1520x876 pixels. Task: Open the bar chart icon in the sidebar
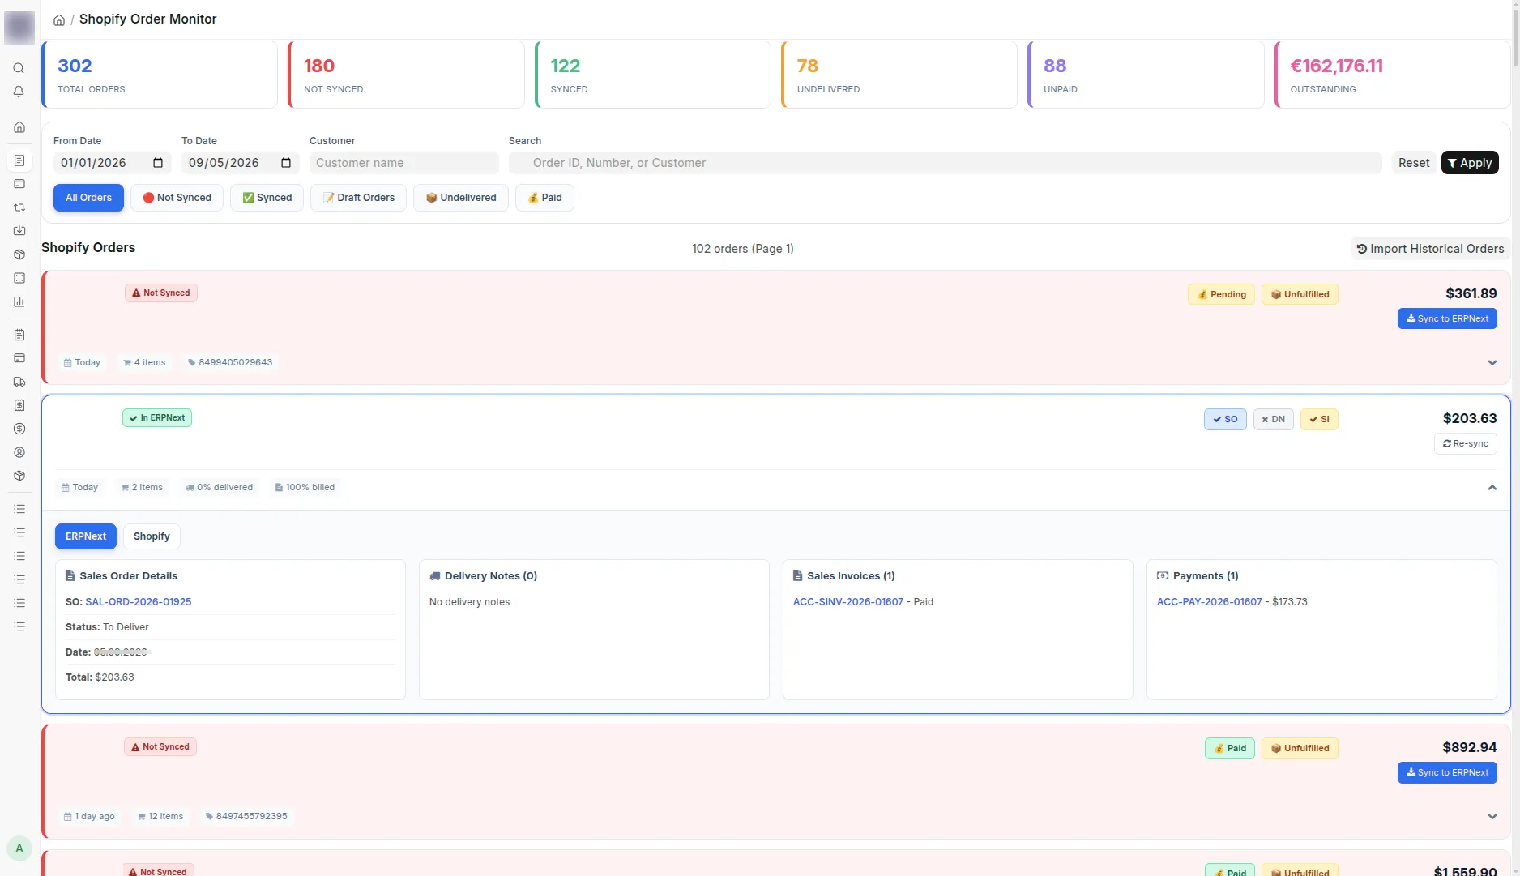click(19, 301)
